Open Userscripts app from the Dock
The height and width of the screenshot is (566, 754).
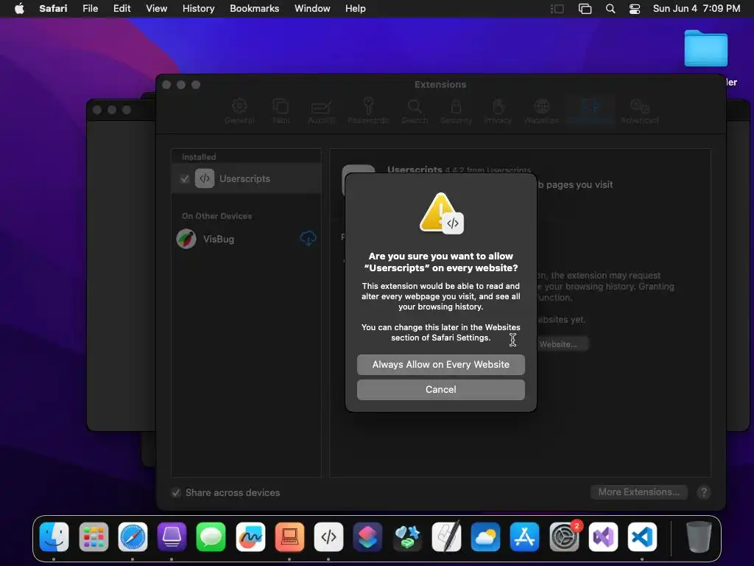click(x=328, y=537)
